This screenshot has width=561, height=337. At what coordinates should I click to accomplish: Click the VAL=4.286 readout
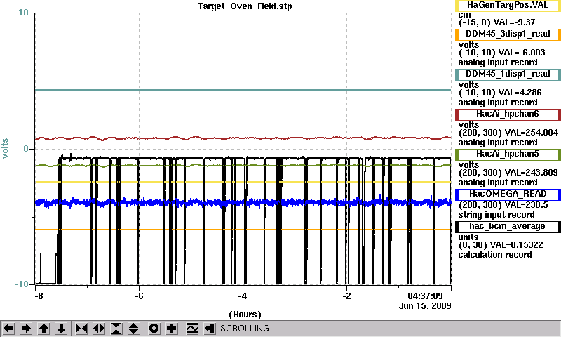pyautogui.click(x=520, y=93)
